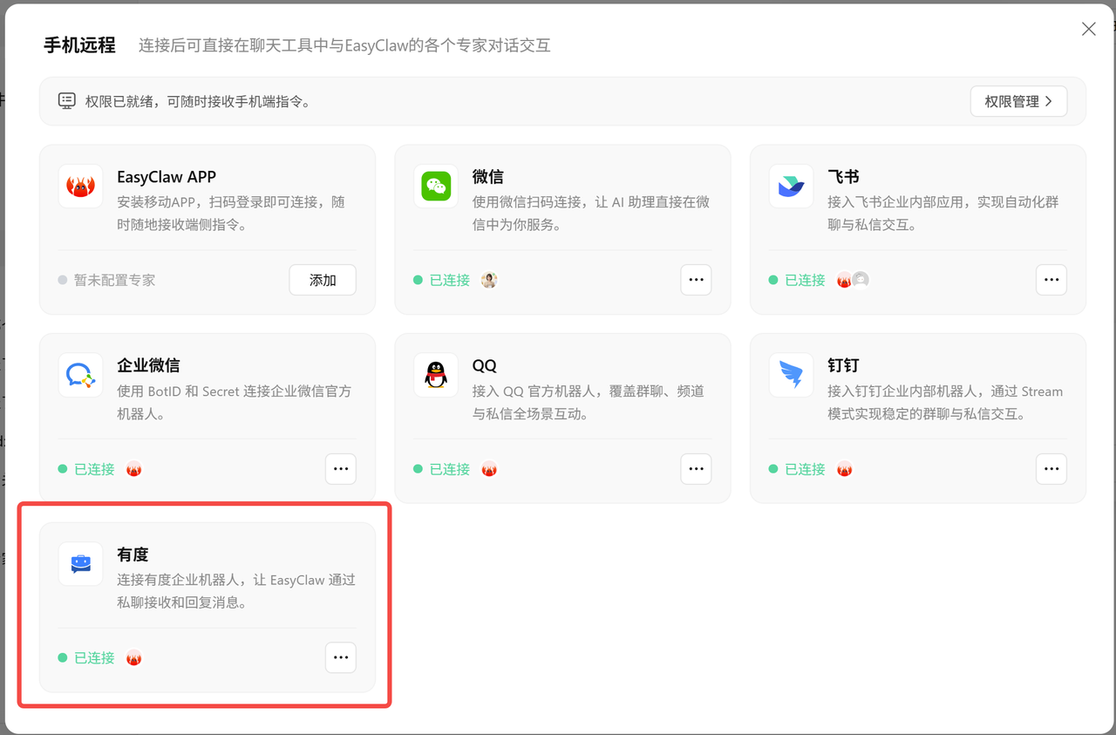Click the Feishu (飞书) bird icon
Image resolution: width=1116 pixels, height=735 pixels.
click(x=791, y=186)
